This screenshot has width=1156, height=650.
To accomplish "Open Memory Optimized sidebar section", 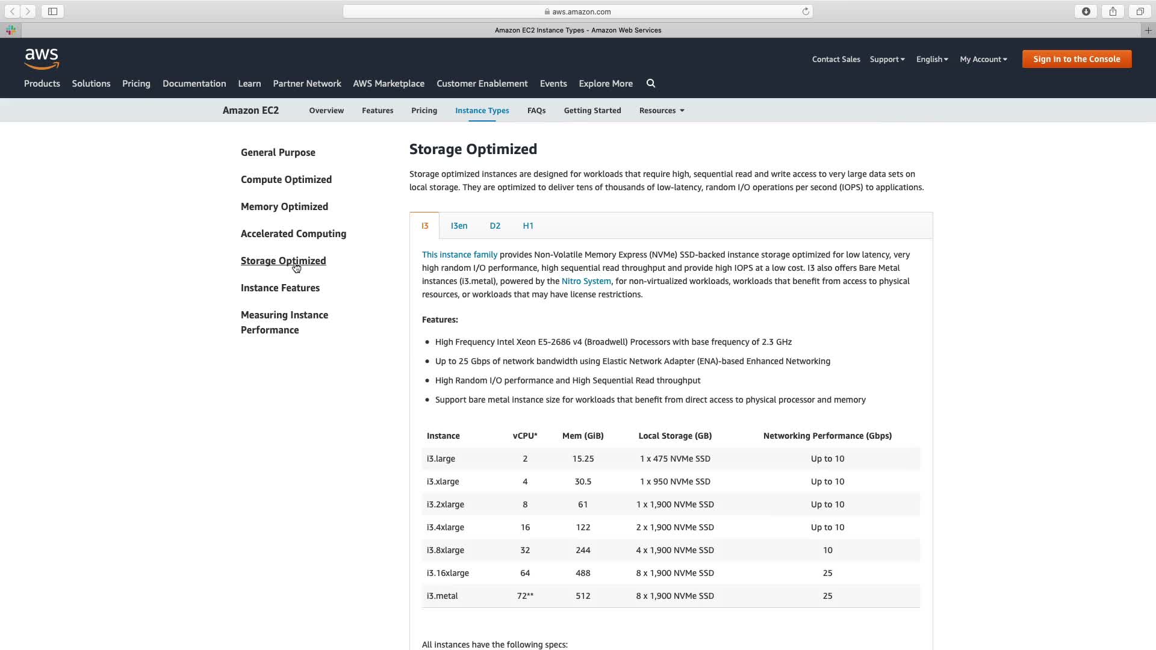I will (x=284, y=206).
